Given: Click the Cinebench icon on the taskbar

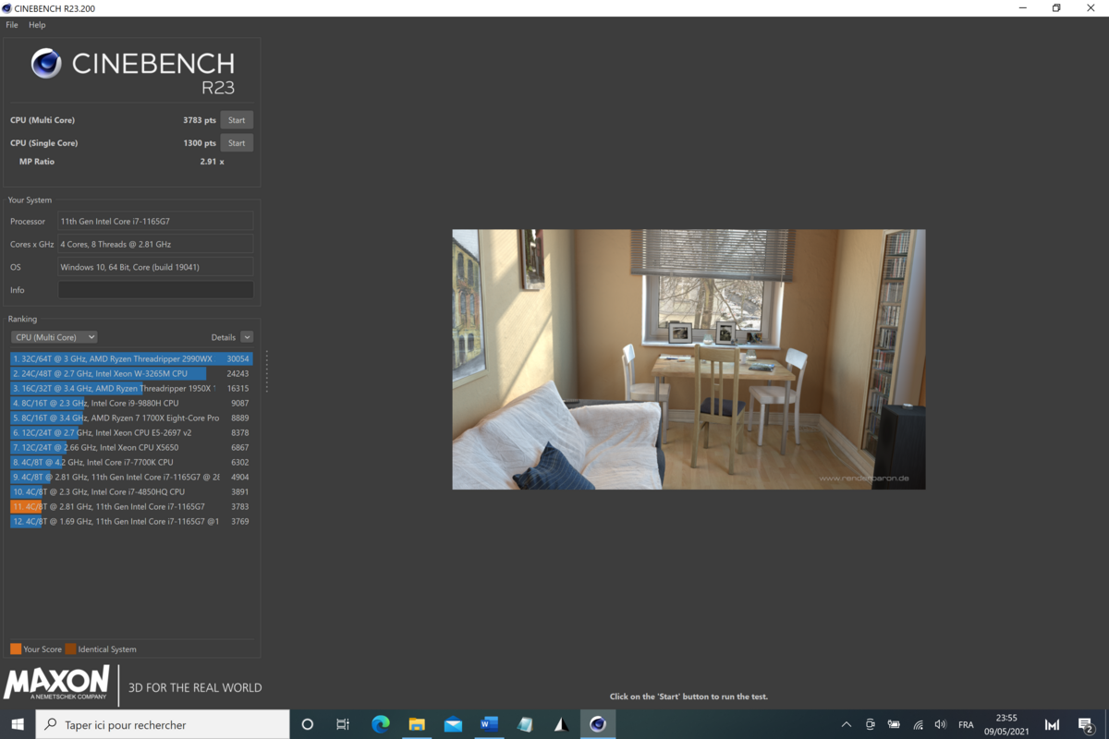Looking at the screenshot, I should point(597,724).
